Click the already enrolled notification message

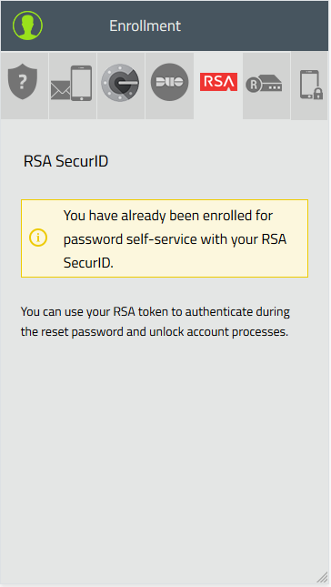pyautogui.click(x=175, y=238)
